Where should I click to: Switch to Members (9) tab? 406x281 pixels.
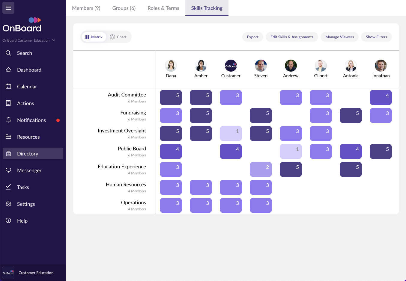click(x=86, y=8)
